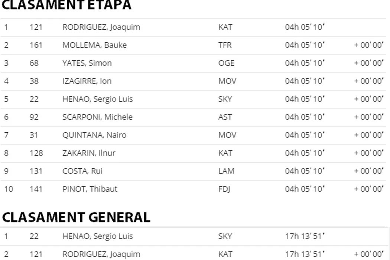
Task: Click the CLASAMENT ETAPA heading
Action: click(66, 5)
